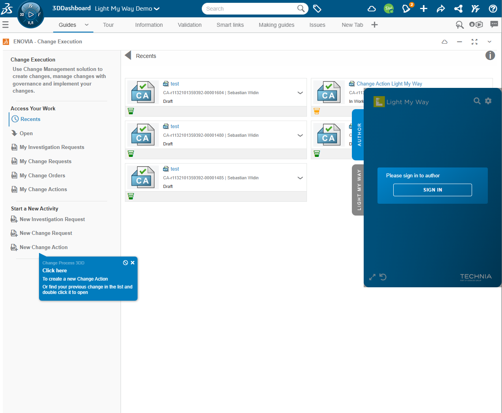
Task: Open the information icon in Recents
Action: pos(490,56)
